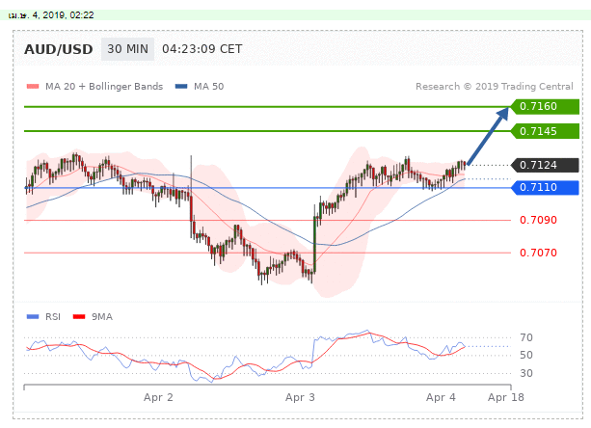Viewport: 591px width, 428px height.
Task: Click the RSI 50 level label
Action: tap(526, 355)
